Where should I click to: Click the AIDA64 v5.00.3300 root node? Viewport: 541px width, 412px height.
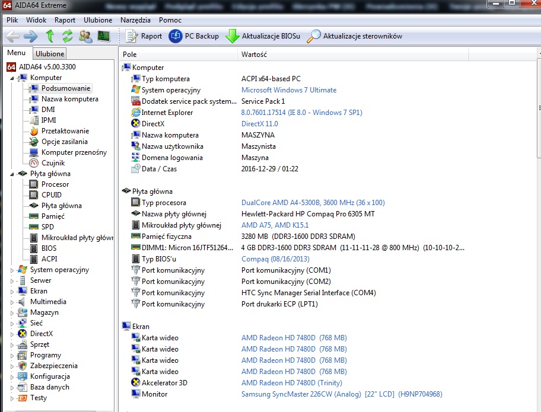point(47,67)
